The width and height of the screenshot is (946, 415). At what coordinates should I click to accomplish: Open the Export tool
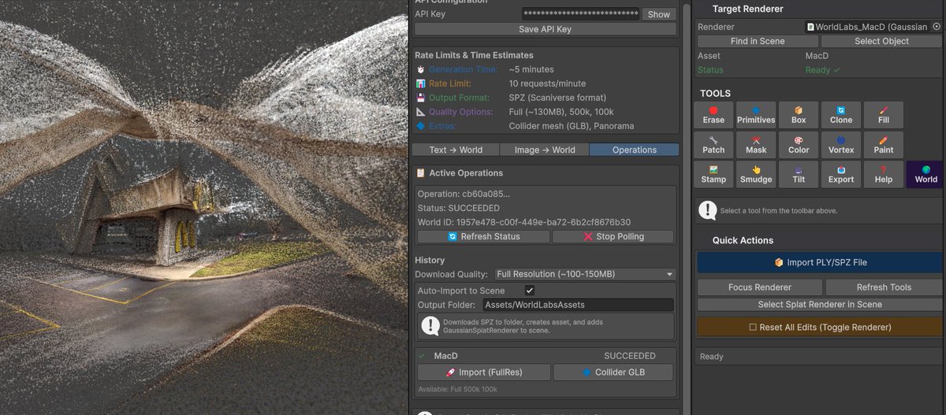tap(841, 174)
